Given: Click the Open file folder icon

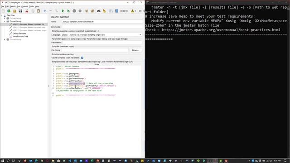Looking at the screenshot, I should tap(14, 11).
